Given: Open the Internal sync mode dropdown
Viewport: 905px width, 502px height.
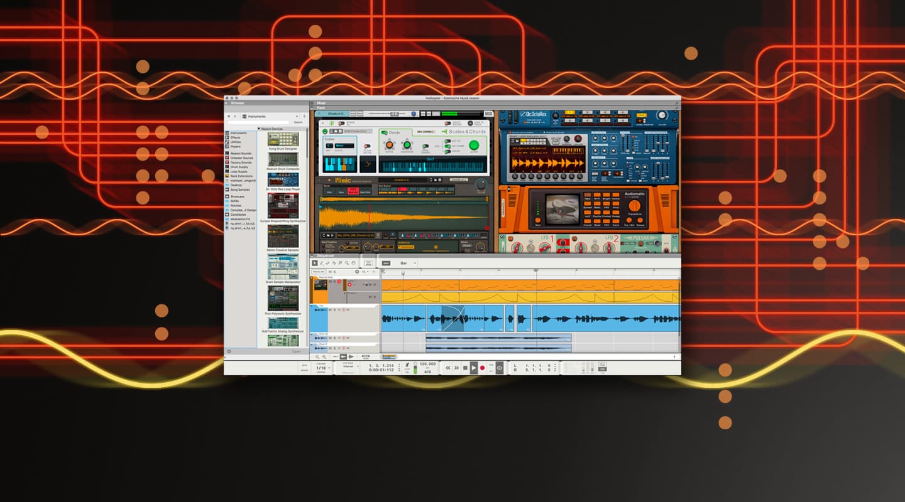Looking at the screenshot, I should (350, 366).
